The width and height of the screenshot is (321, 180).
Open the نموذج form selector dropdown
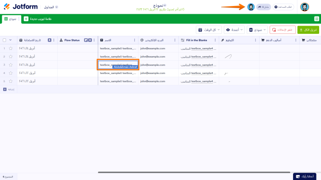point(257,30)
